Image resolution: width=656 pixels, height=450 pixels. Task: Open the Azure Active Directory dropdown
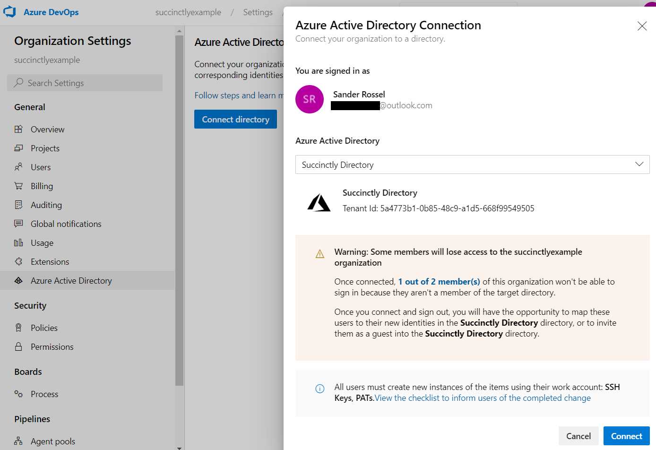pos(472,164)
